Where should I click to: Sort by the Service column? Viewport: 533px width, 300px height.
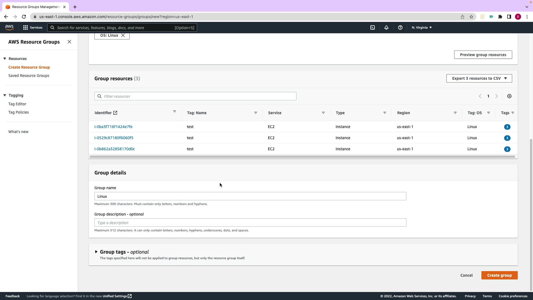coord(323,113)
